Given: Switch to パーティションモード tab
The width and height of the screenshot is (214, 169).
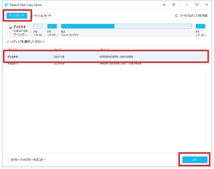Looking at the screenshot, I should tap(42, 16).
